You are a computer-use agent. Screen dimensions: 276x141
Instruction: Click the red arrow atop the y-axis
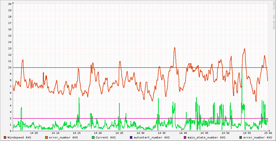coord(13,3)
